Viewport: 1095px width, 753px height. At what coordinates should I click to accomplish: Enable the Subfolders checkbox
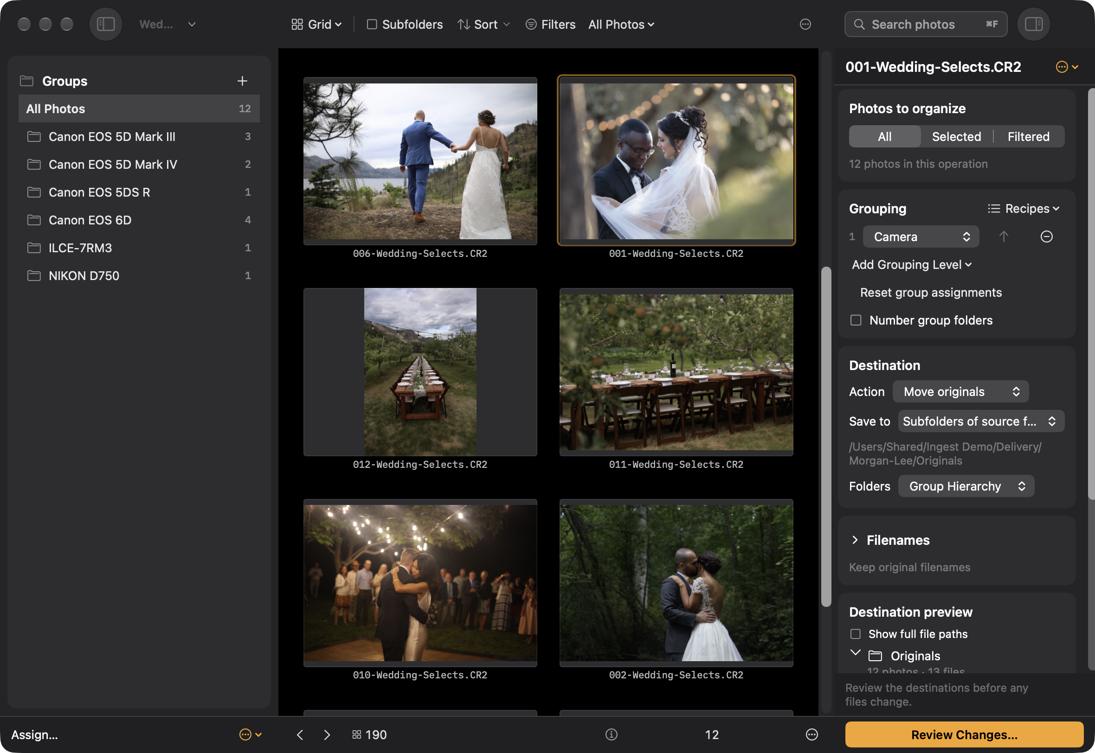coord(372,24)
